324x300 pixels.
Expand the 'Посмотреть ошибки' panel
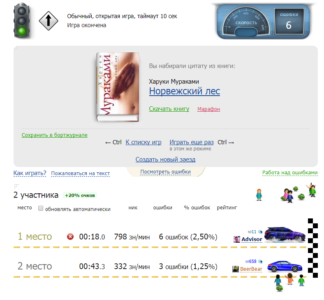[x=166, y=172]
